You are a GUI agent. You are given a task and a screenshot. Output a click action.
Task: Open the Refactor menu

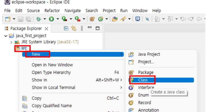(x=52, y=10)
